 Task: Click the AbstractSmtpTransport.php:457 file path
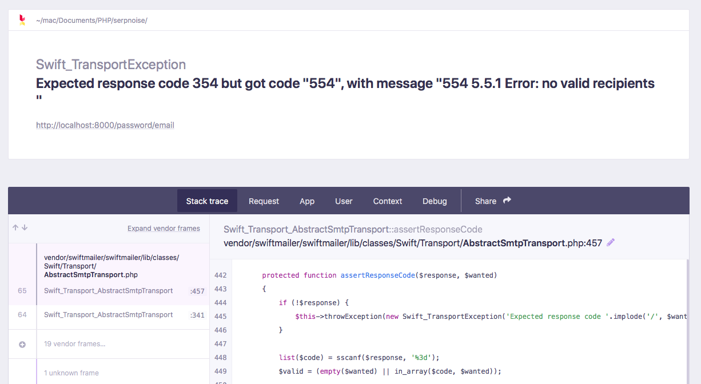[413, 243]
